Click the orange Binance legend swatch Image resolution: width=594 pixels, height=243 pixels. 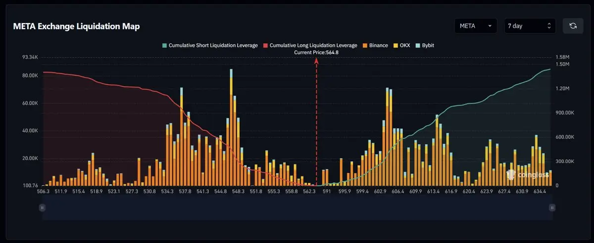365,45
